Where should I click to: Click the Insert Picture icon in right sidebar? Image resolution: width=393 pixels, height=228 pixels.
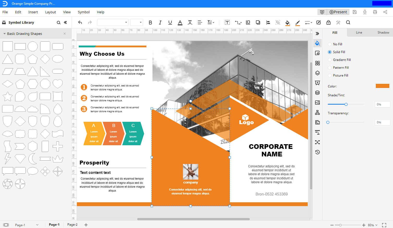317,103
